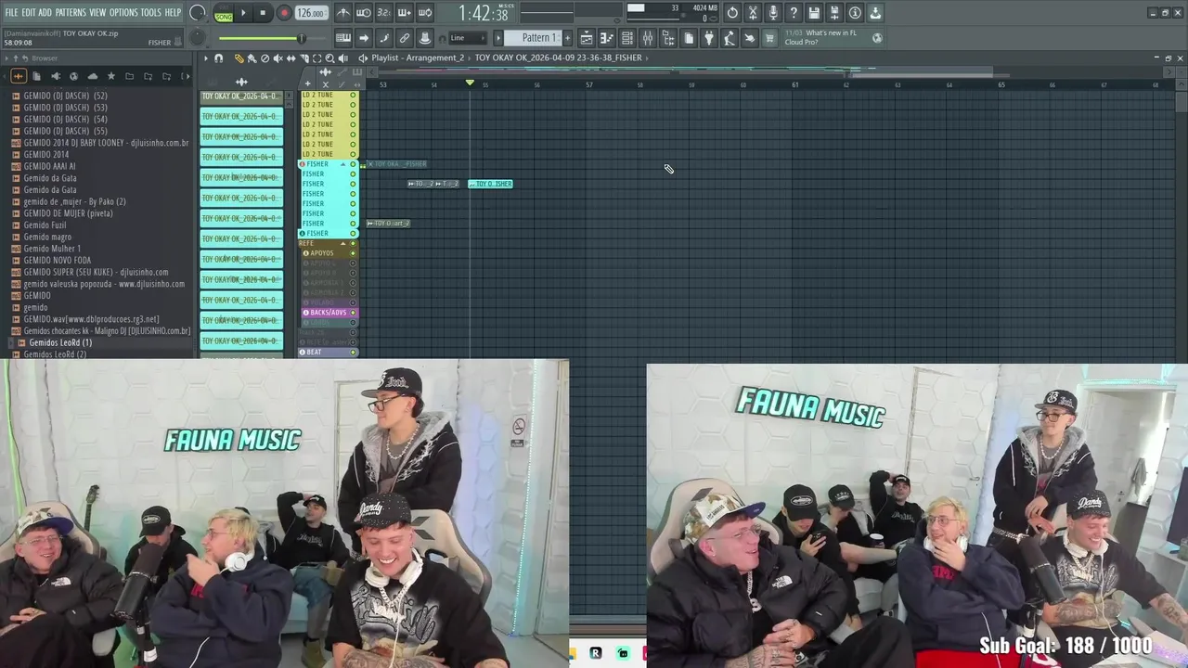Screen dimensions: 1188x668
Task: Toggle loop recording icon
Action: pyautogui.click(x=425, y=13)
